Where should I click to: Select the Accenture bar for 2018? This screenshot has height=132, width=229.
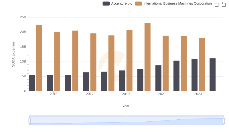104,81
